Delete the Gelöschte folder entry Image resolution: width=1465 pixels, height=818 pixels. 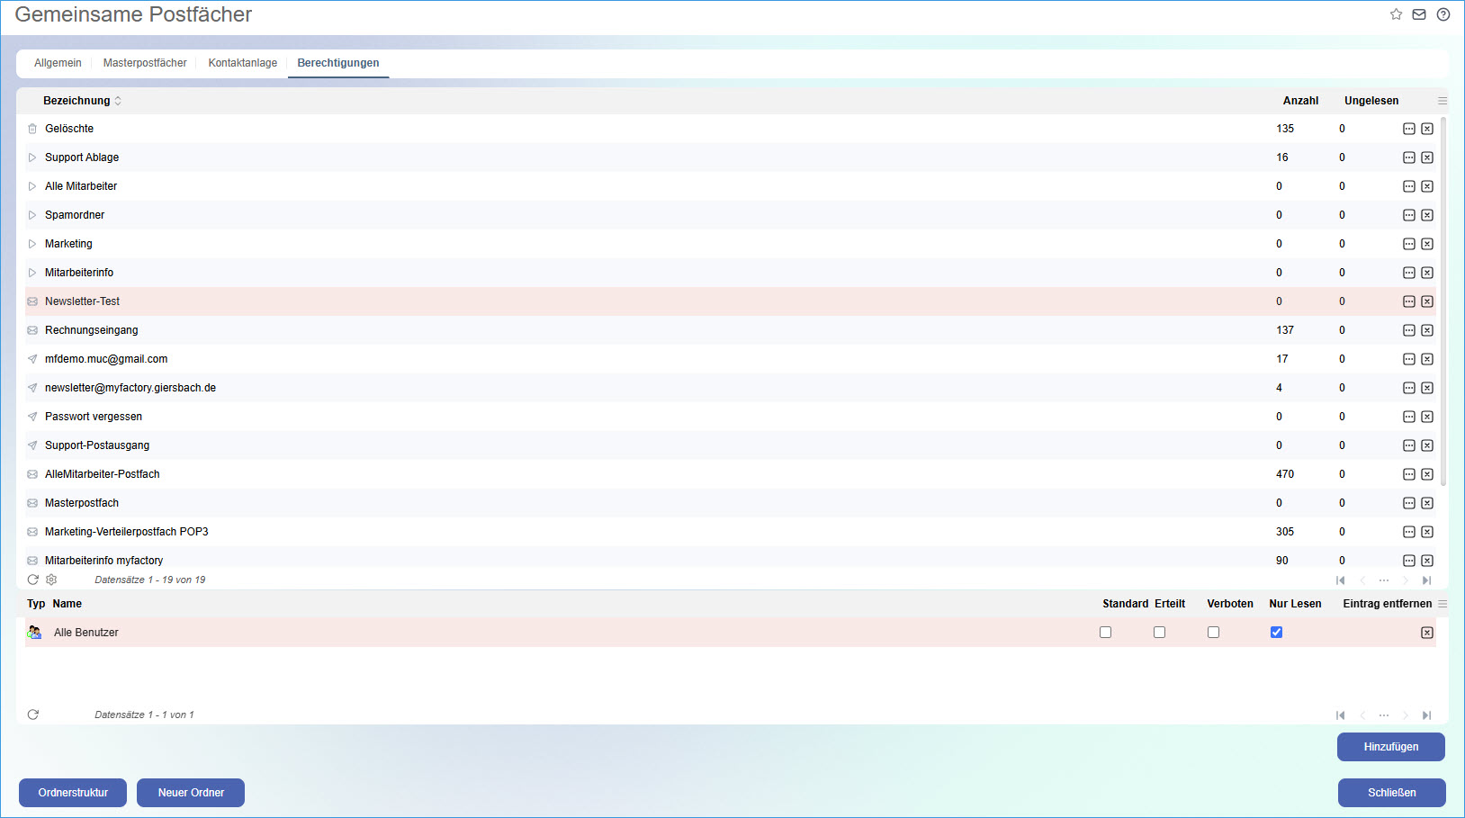coord(1427,129)
